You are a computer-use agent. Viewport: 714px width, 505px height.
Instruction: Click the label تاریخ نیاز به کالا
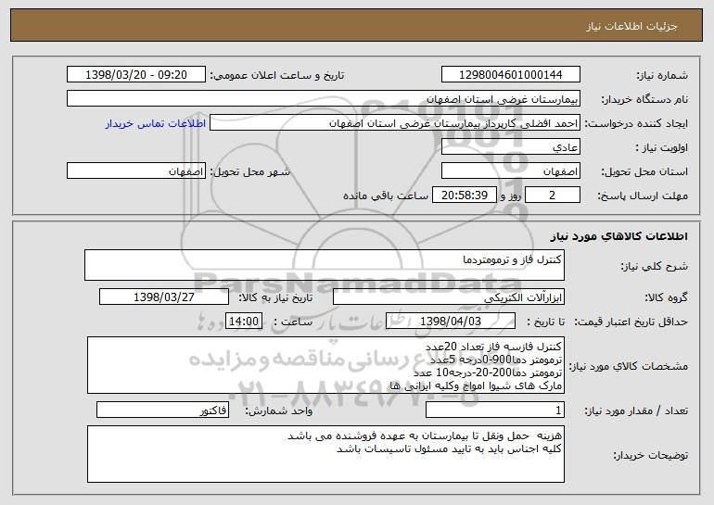click(276, 297)
